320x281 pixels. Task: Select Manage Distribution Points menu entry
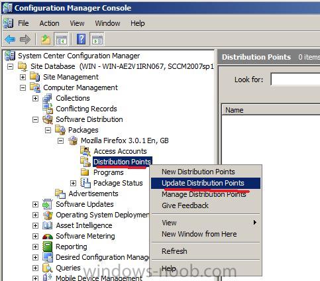pos(204,194)
